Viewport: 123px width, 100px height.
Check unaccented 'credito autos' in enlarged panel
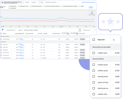tap(94, 65)
